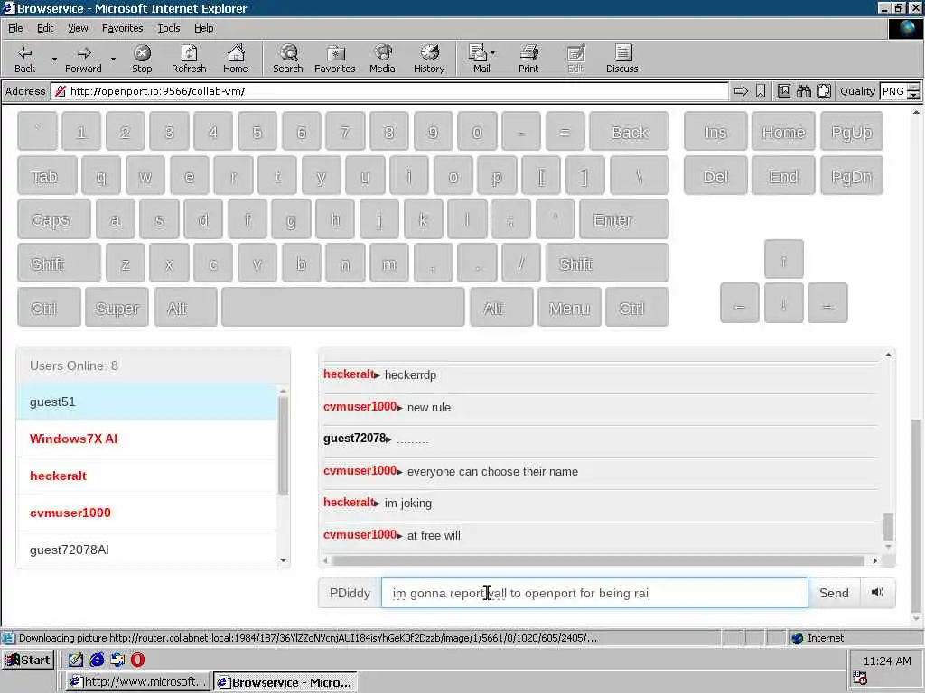The height and width of the screenshot is (693, 925).
Task: Click the Show Desktop quick launch icon
Action: [x=76, y=660]
